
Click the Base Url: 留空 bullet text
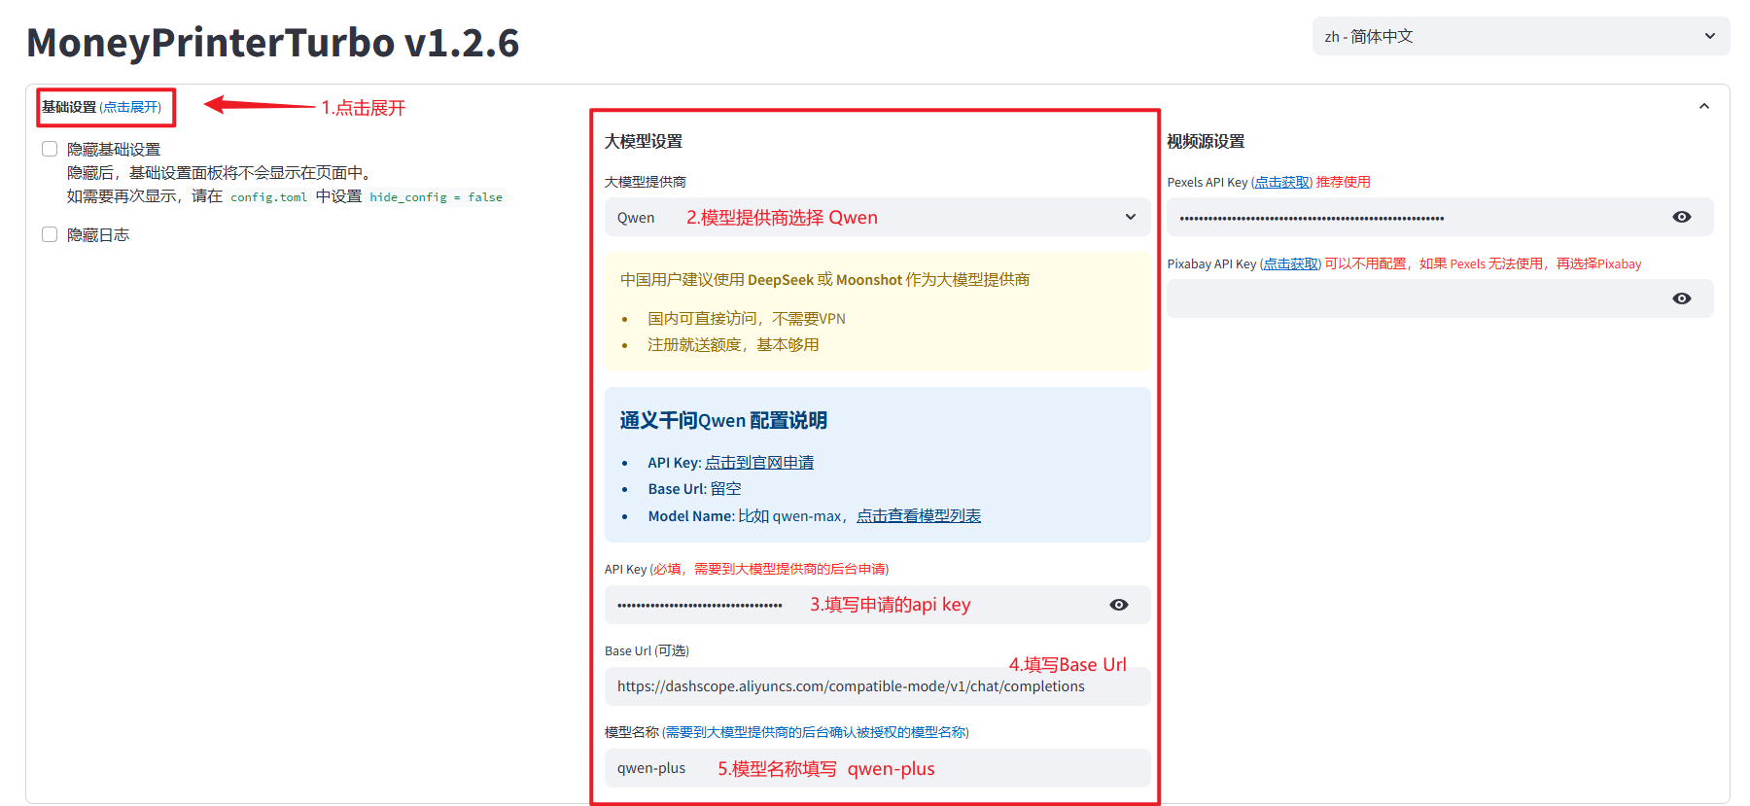[694, 489]
